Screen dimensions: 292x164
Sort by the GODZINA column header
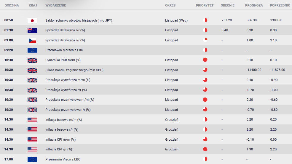pyautogui.click(x=12, y=5)
